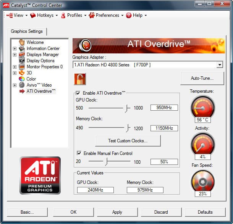The width and height of the screenshot is (233, 224).
Task: Click the unlock padlock icon
Action: [x=80, y=79]
